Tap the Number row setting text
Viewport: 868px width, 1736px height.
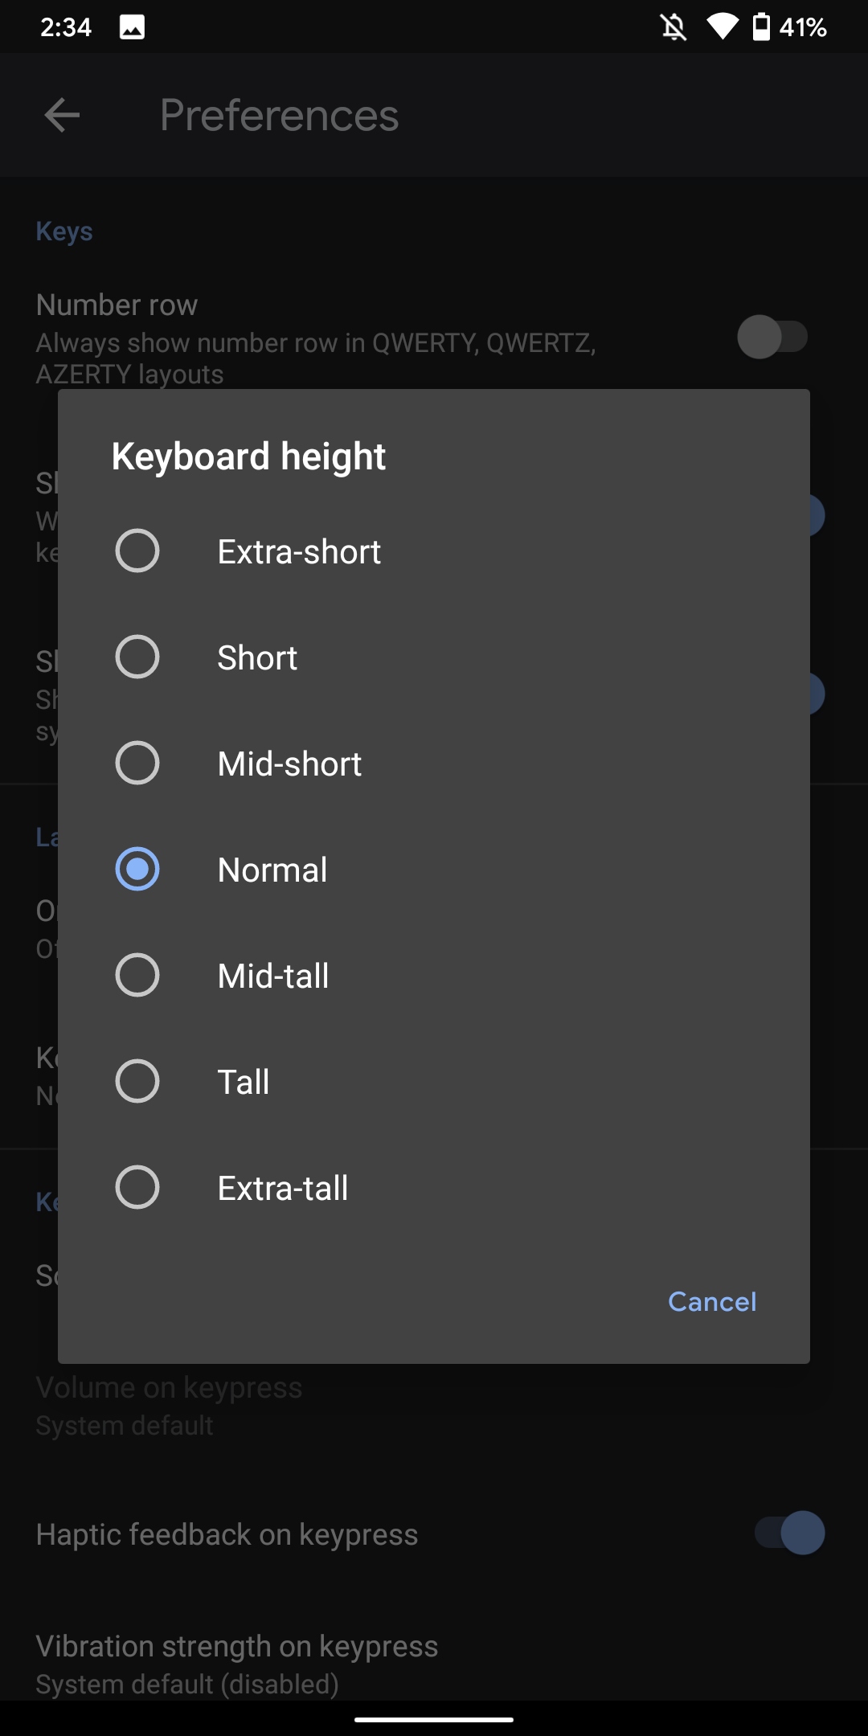coord(117,305)
